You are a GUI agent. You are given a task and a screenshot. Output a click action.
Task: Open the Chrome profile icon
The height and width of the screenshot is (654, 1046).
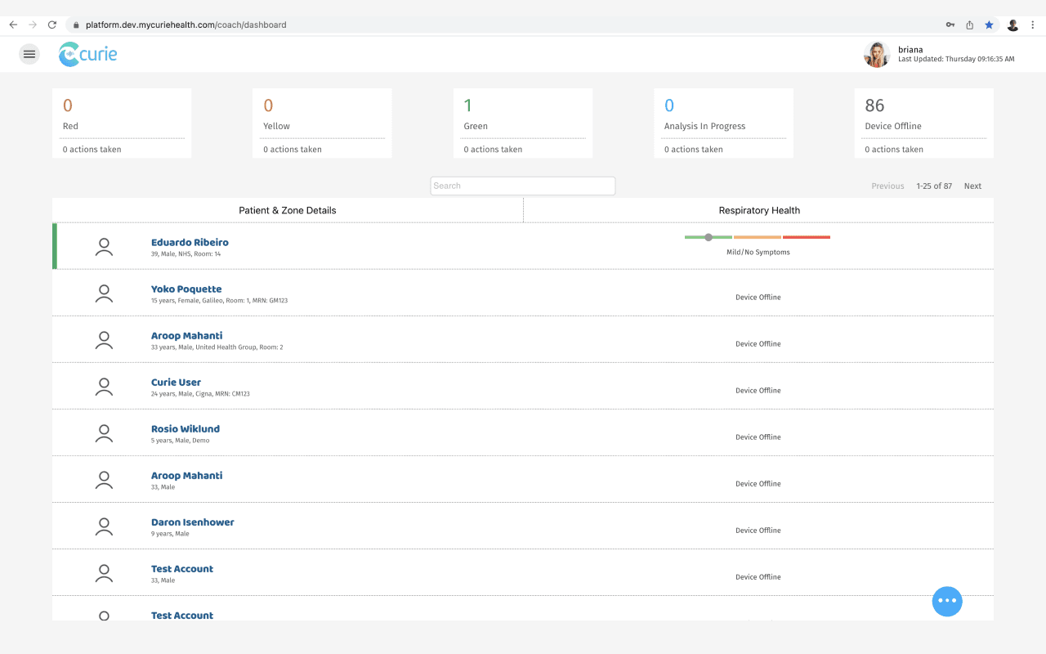1012,25
